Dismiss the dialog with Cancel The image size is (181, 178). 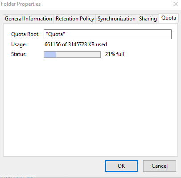coord(160,166)
